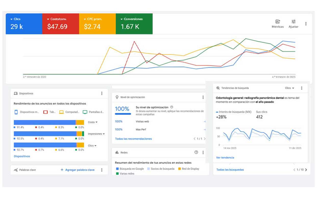
Task: Open Clics dropdown in Tendencias de búsqueda
Action: [x=289, y=88]
